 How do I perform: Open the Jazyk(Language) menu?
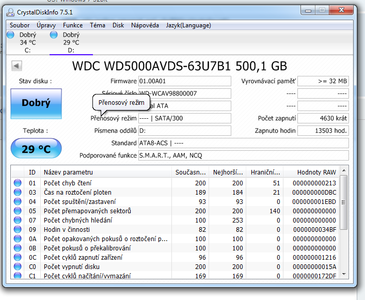click(x=188, y=25)
